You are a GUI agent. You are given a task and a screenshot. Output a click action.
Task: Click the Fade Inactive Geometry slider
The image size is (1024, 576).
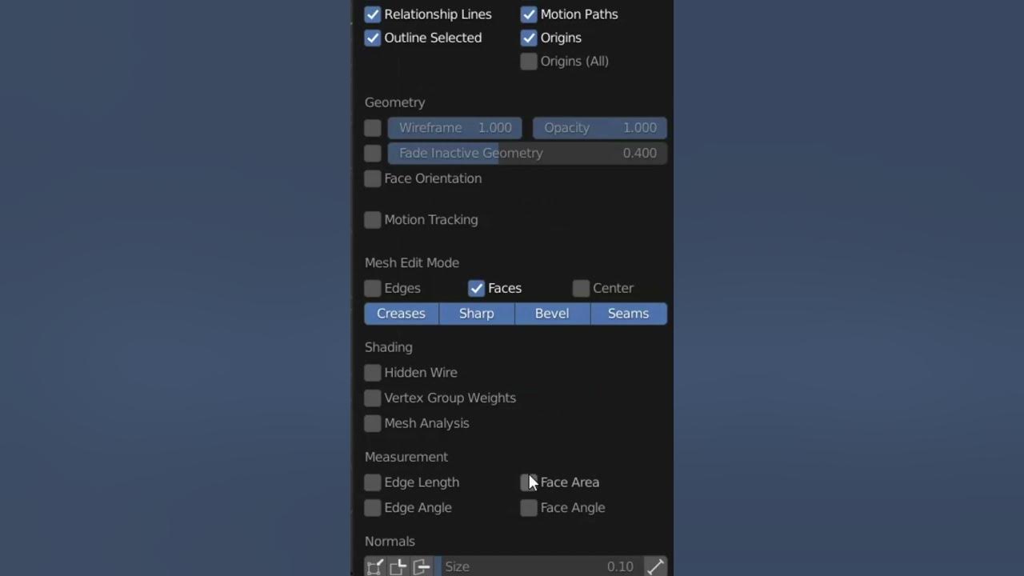tap(527, 153)
